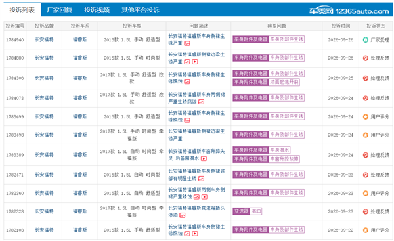394x241 pixels.
Task: Open complaint 长安福特福睿斯车窗升降失灵 后备厢漏水 link
Action: (x=196, y=155)
